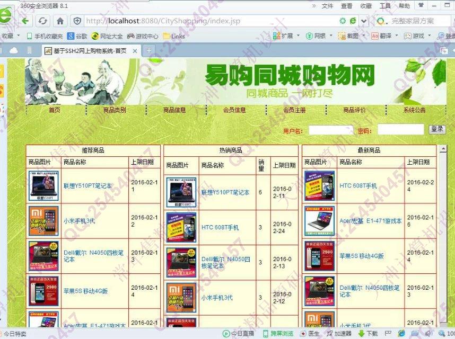Click Dell N4050 thumbnail in 推荐商品
The width and height of the screenshot is (455, 339).
(x=43, y=256)
